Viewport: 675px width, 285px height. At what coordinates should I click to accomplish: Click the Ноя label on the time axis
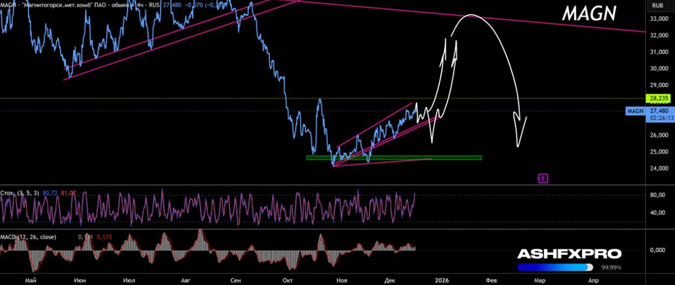click(x=342, y=280)
